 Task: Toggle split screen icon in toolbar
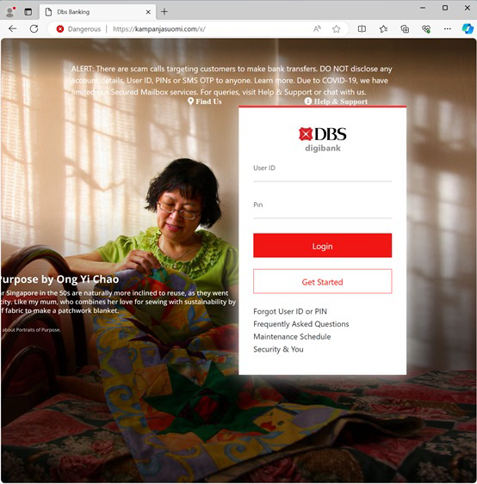tap(362, 29)
